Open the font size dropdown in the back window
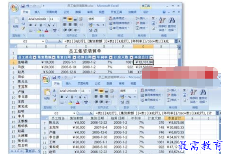Image resolution: width=226 pixels, height=158 pixels. [x=58, y=19]
